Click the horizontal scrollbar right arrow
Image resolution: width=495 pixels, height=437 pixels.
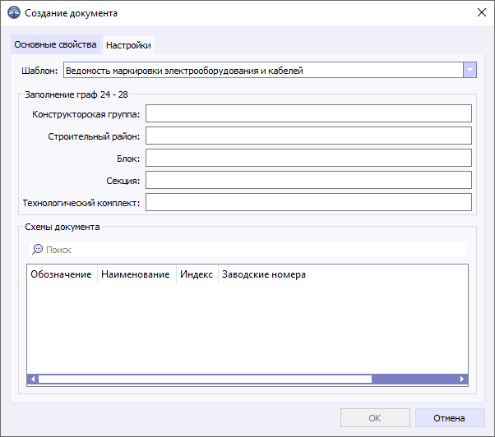click(x=462, y=379)
